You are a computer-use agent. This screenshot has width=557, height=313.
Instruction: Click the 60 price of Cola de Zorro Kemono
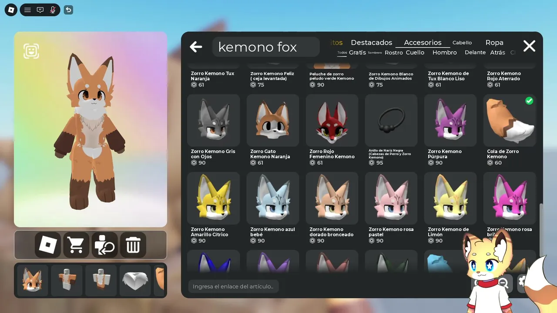coord(498,163)
